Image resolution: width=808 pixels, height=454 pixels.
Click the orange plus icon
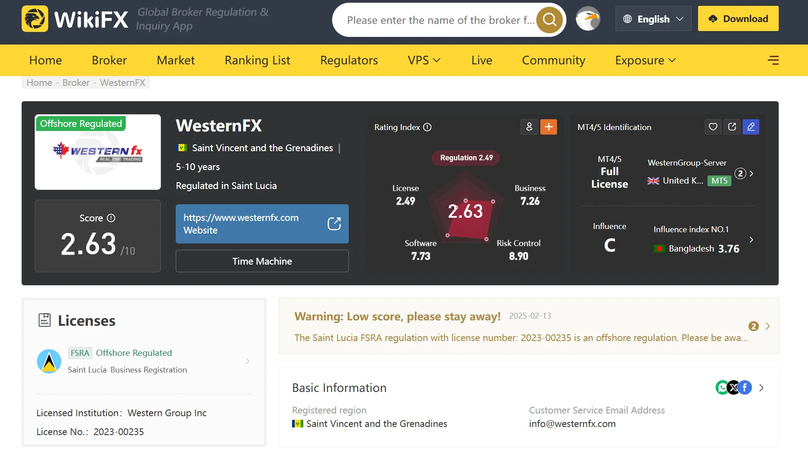pos(548,127)
